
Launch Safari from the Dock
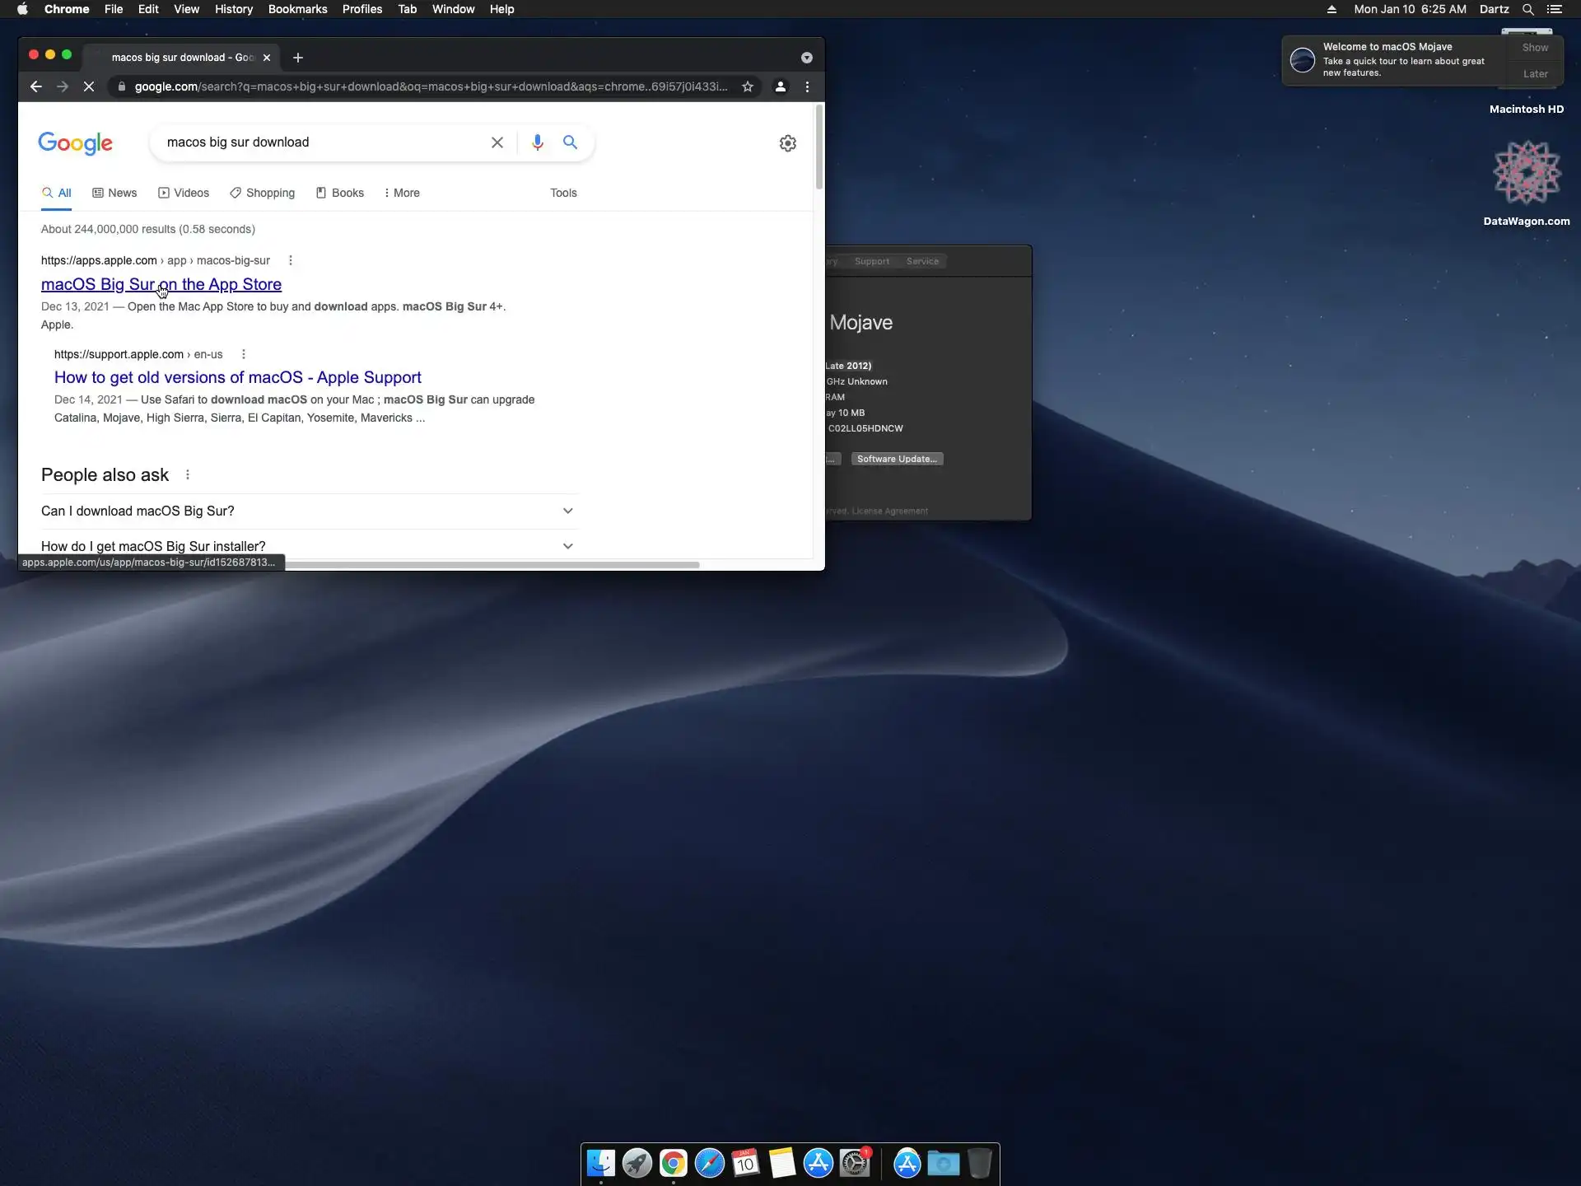click(x=709, y=1164)
